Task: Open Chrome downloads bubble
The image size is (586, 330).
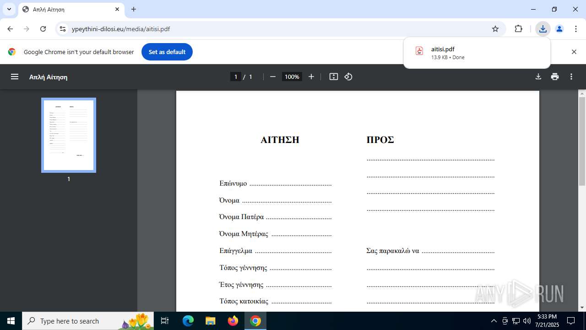Action: point(543,29)
